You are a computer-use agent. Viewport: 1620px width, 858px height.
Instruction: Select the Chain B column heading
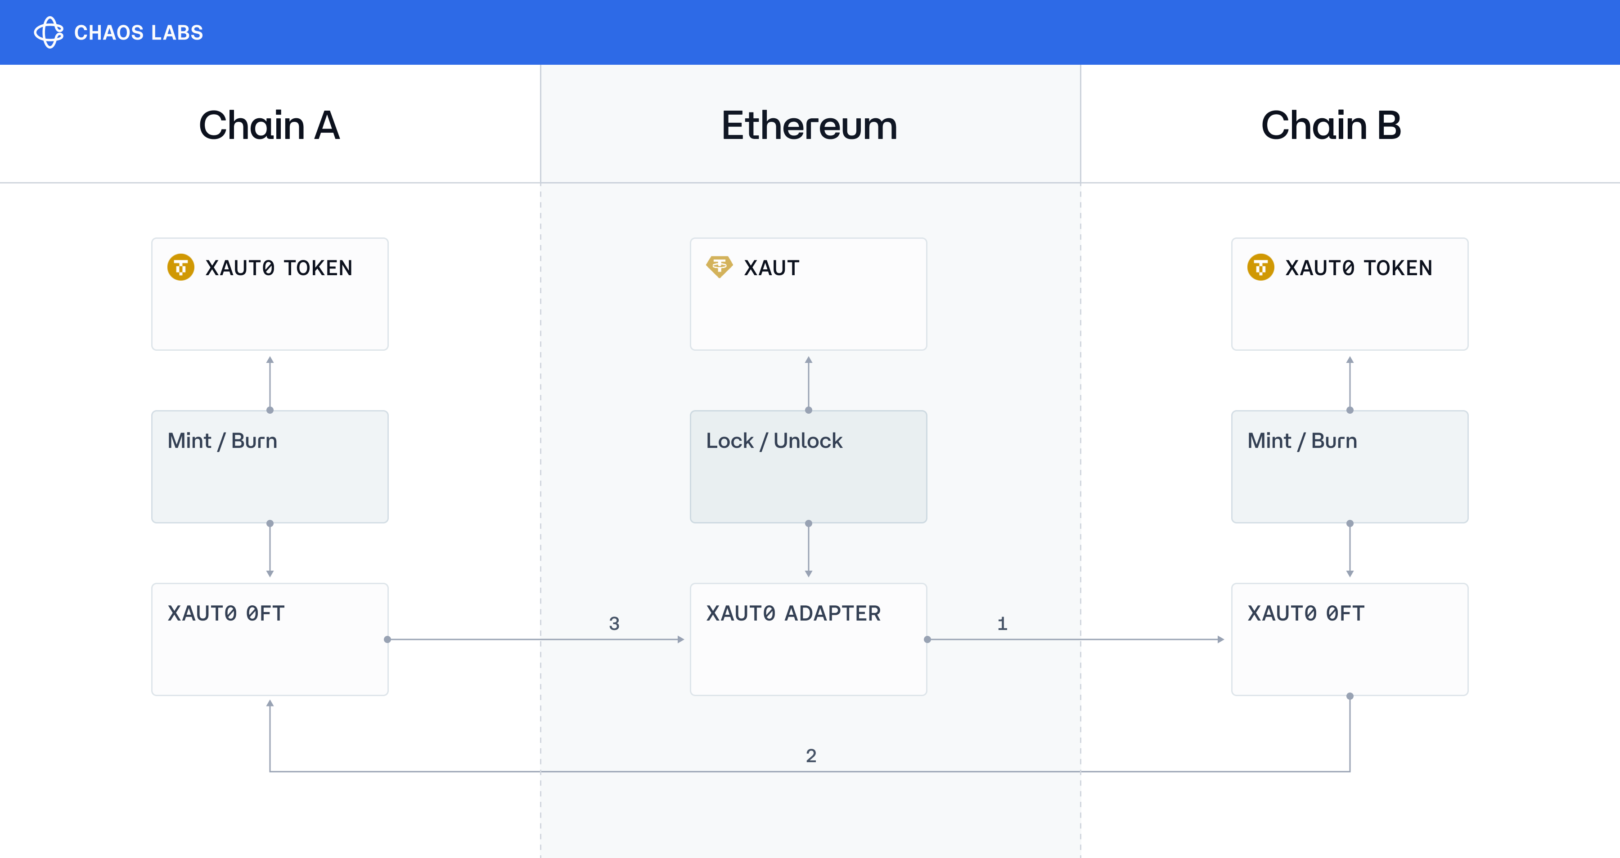pos(1331,125)
